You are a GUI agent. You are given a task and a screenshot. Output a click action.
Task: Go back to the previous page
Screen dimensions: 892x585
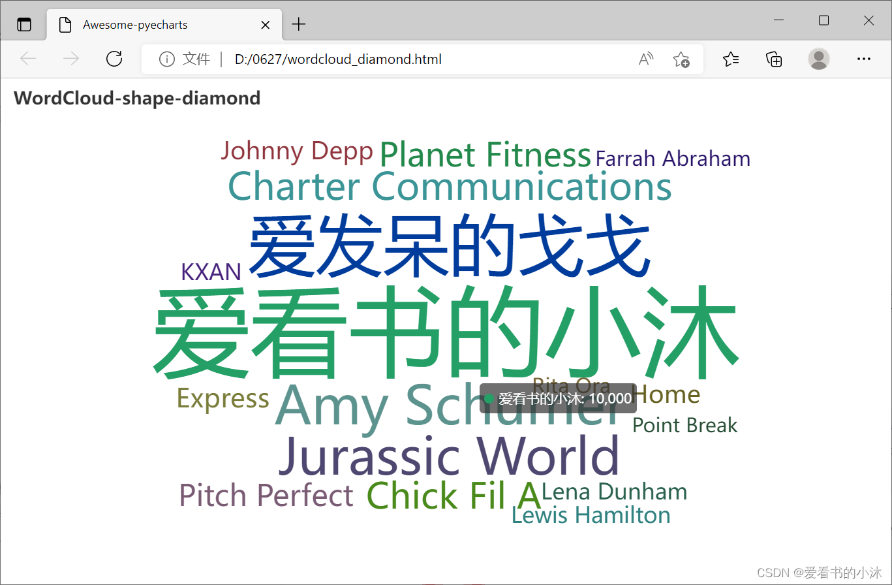click(x=28, y=59)
